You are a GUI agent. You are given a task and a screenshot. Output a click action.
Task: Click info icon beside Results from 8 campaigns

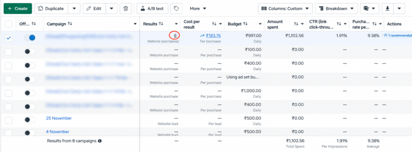tap(100, 141)
